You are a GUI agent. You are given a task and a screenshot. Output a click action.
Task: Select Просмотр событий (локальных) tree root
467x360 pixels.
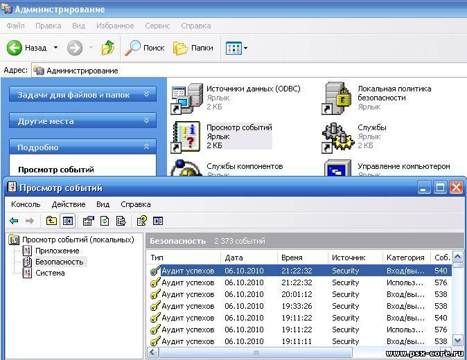click(71, 240)
